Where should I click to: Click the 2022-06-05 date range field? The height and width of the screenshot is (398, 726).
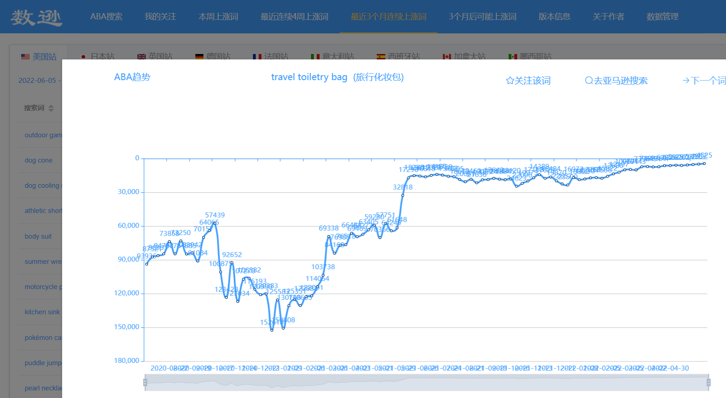pos(40,81)
